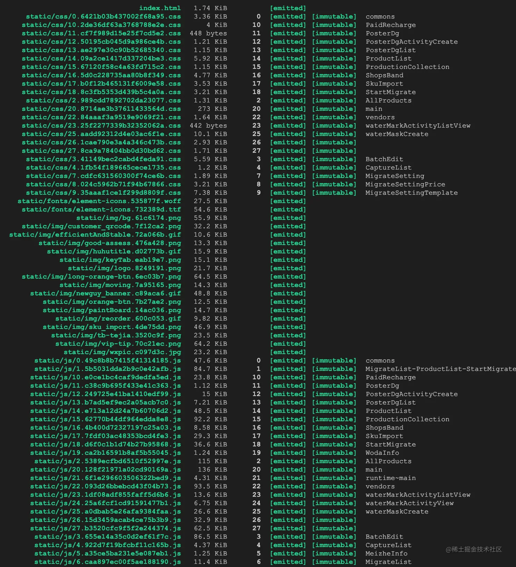Select MigrateList chunk name in last row
The height and width of the screenshot is (567, 516).
pos(388,562)
